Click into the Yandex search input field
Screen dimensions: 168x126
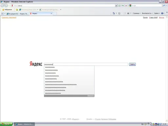[86, 64]
